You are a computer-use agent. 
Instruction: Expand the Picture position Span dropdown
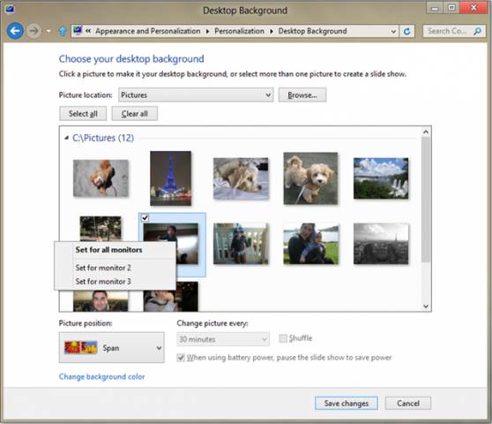point(112,348)
